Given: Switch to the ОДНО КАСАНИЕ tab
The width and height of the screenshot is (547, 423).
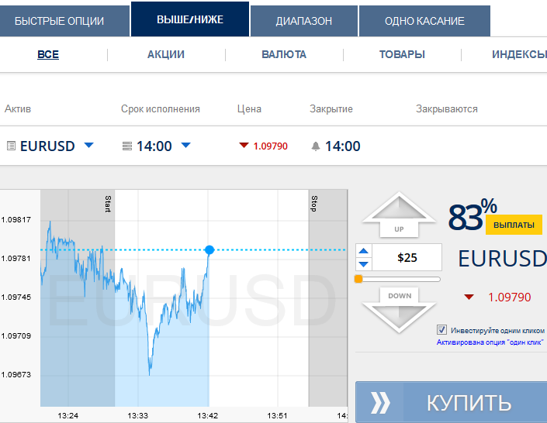Looking at the screenshot, I should pyautogui.click(x=424, y=21).
